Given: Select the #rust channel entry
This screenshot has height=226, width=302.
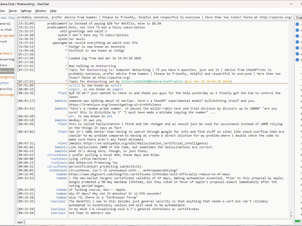Looking at the screenshot, I should click(4, 41).
